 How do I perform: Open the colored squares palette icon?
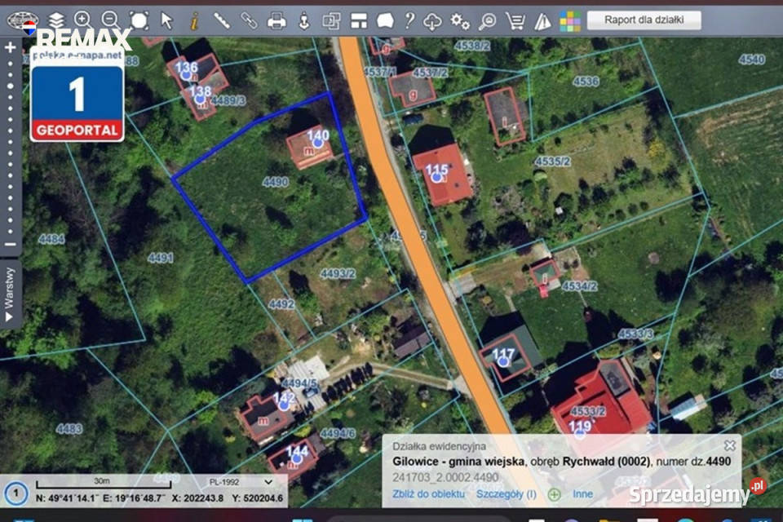pos(570,21)
